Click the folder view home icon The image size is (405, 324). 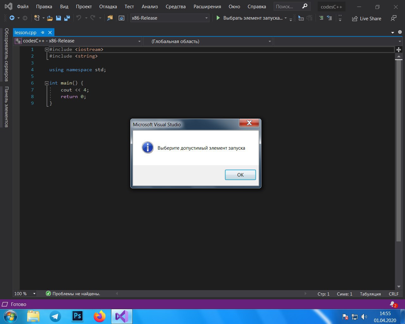point(121,18)
